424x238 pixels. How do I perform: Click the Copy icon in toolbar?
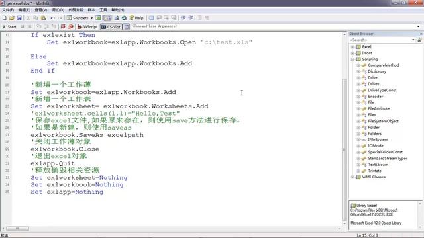point(36,18)
